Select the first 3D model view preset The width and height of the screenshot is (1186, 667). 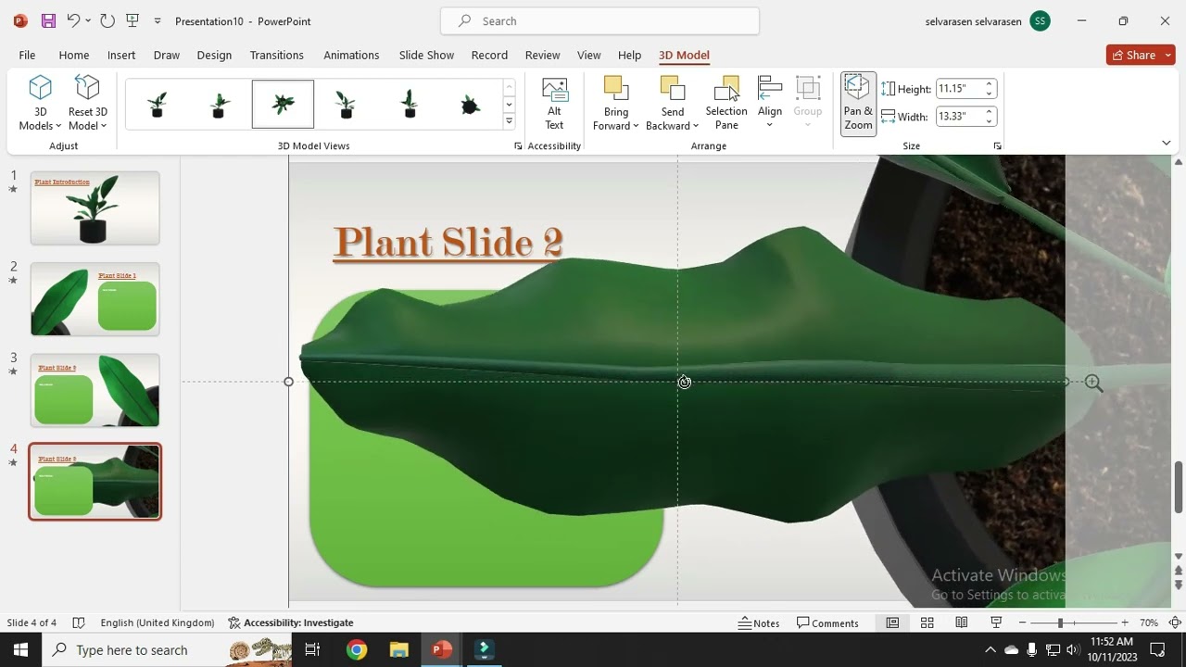point(158,104)
